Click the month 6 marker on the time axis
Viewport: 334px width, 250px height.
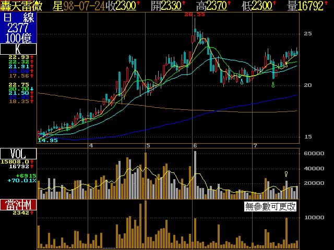pos(195,145)
